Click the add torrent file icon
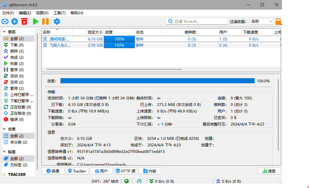This screenshot has height=188, width=309. 15,21
